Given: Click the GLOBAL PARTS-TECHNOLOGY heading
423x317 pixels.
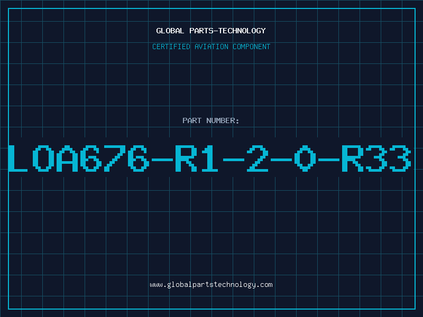Looking at the screenshot, I should tap(211, 31).
